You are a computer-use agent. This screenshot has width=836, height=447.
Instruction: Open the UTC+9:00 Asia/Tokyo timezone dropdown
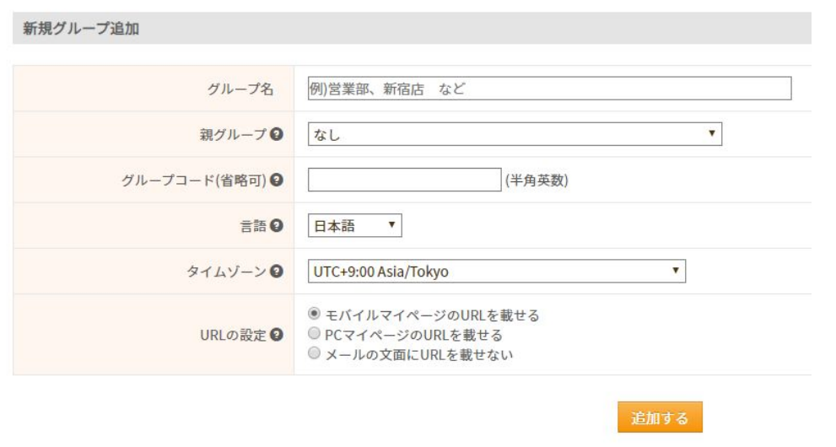click(x=496, y=272)
